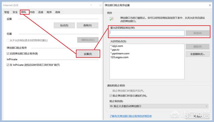
Task: Toggle 阻止弹出窗口时显示通知栏 checkbox
Action: (111, 96)
